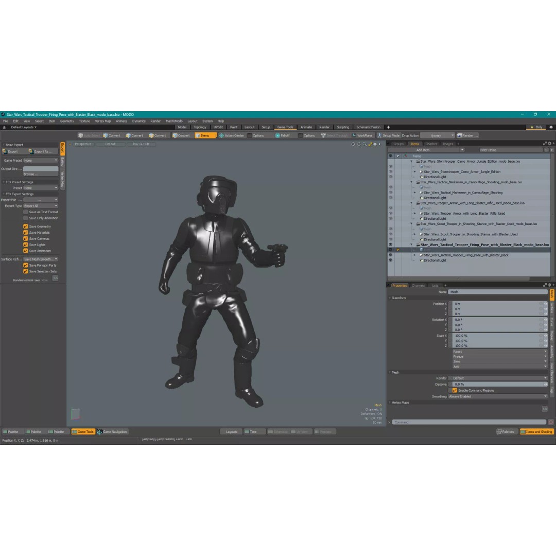Click the Properties panel double-arrow more button

(x=545, y=409)
